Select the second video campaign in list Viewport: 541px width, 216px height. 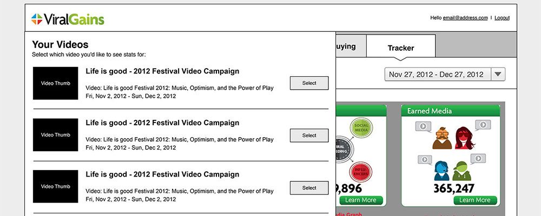point(309,136)
